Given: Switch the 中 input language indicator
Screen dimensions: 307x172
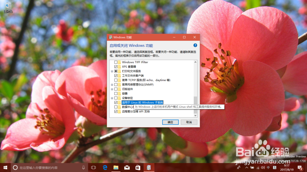Looking at the screenshot, I should coord(268,167).
